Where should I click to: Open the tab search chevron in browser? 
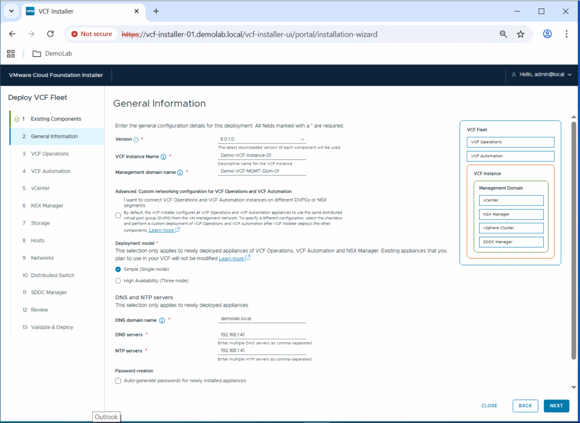[x=11, y=11]
